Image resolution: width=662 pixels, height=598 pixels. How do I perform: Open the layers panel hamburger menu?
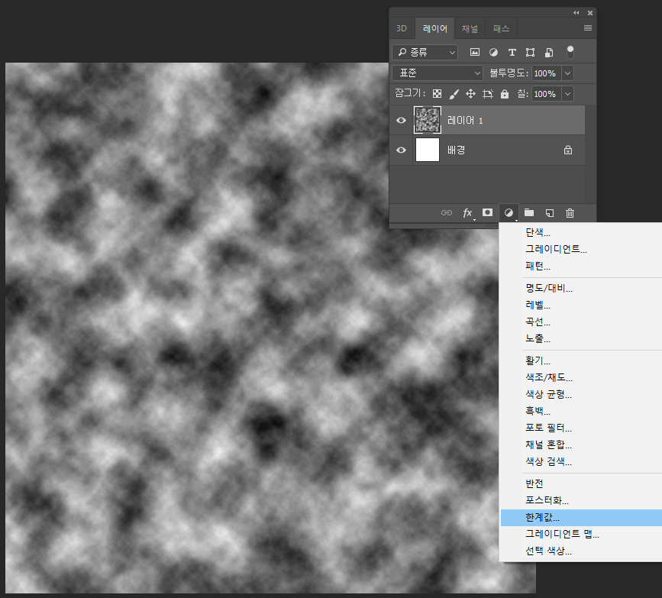point(588,27)
